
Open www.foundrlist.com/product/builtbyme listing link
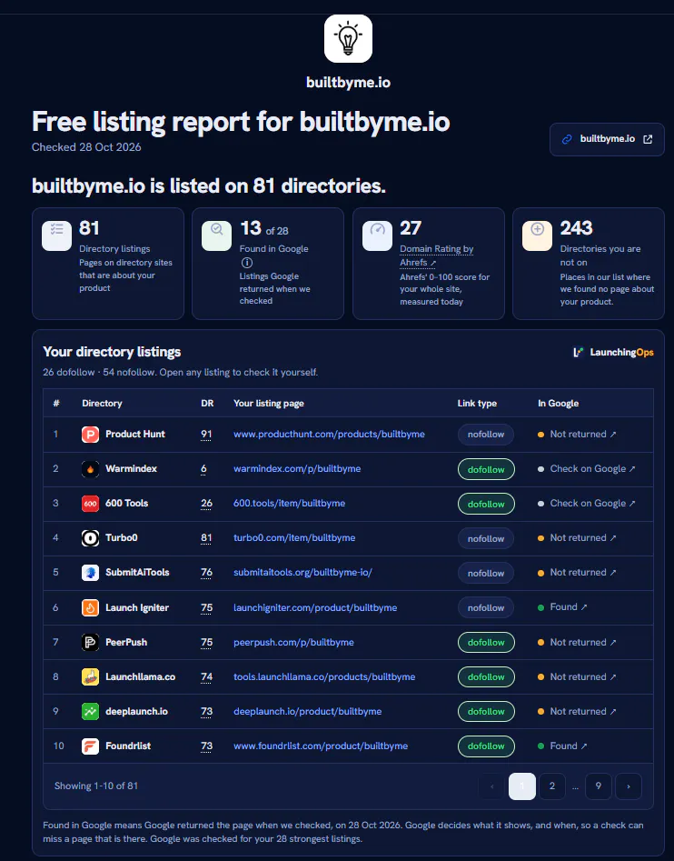pyautogui.click(x=321, y=746)
